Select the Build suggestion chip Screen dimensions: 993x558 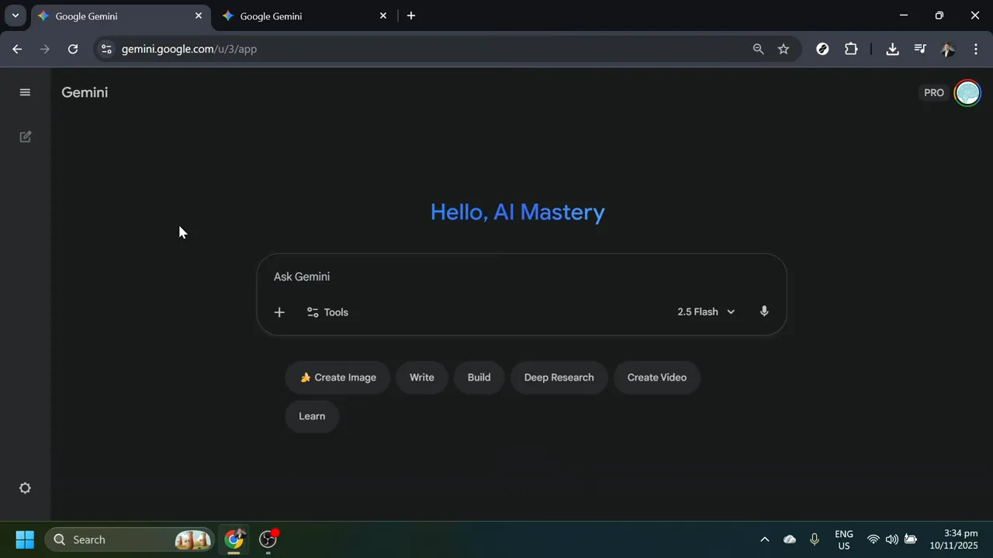[x=479, y=377]
